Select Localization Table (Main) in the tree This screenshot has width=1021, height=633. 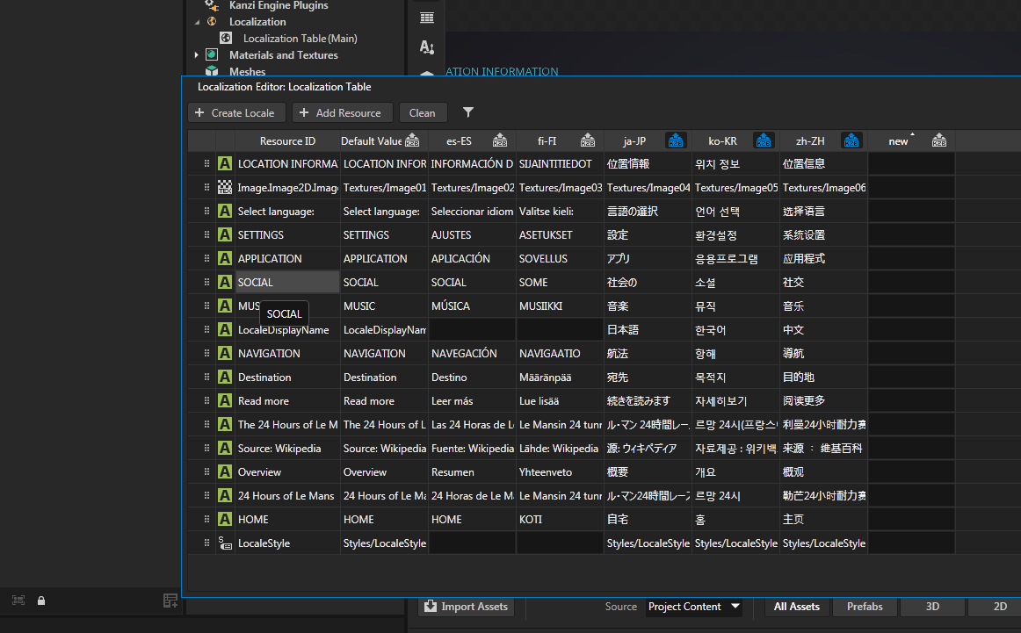[x=300, y=39]
